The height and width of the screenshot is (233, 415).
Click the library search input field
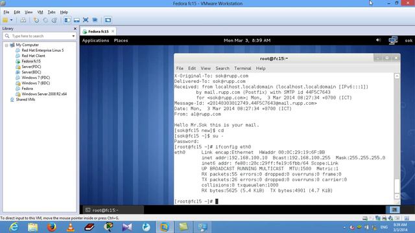pos(39,36)
